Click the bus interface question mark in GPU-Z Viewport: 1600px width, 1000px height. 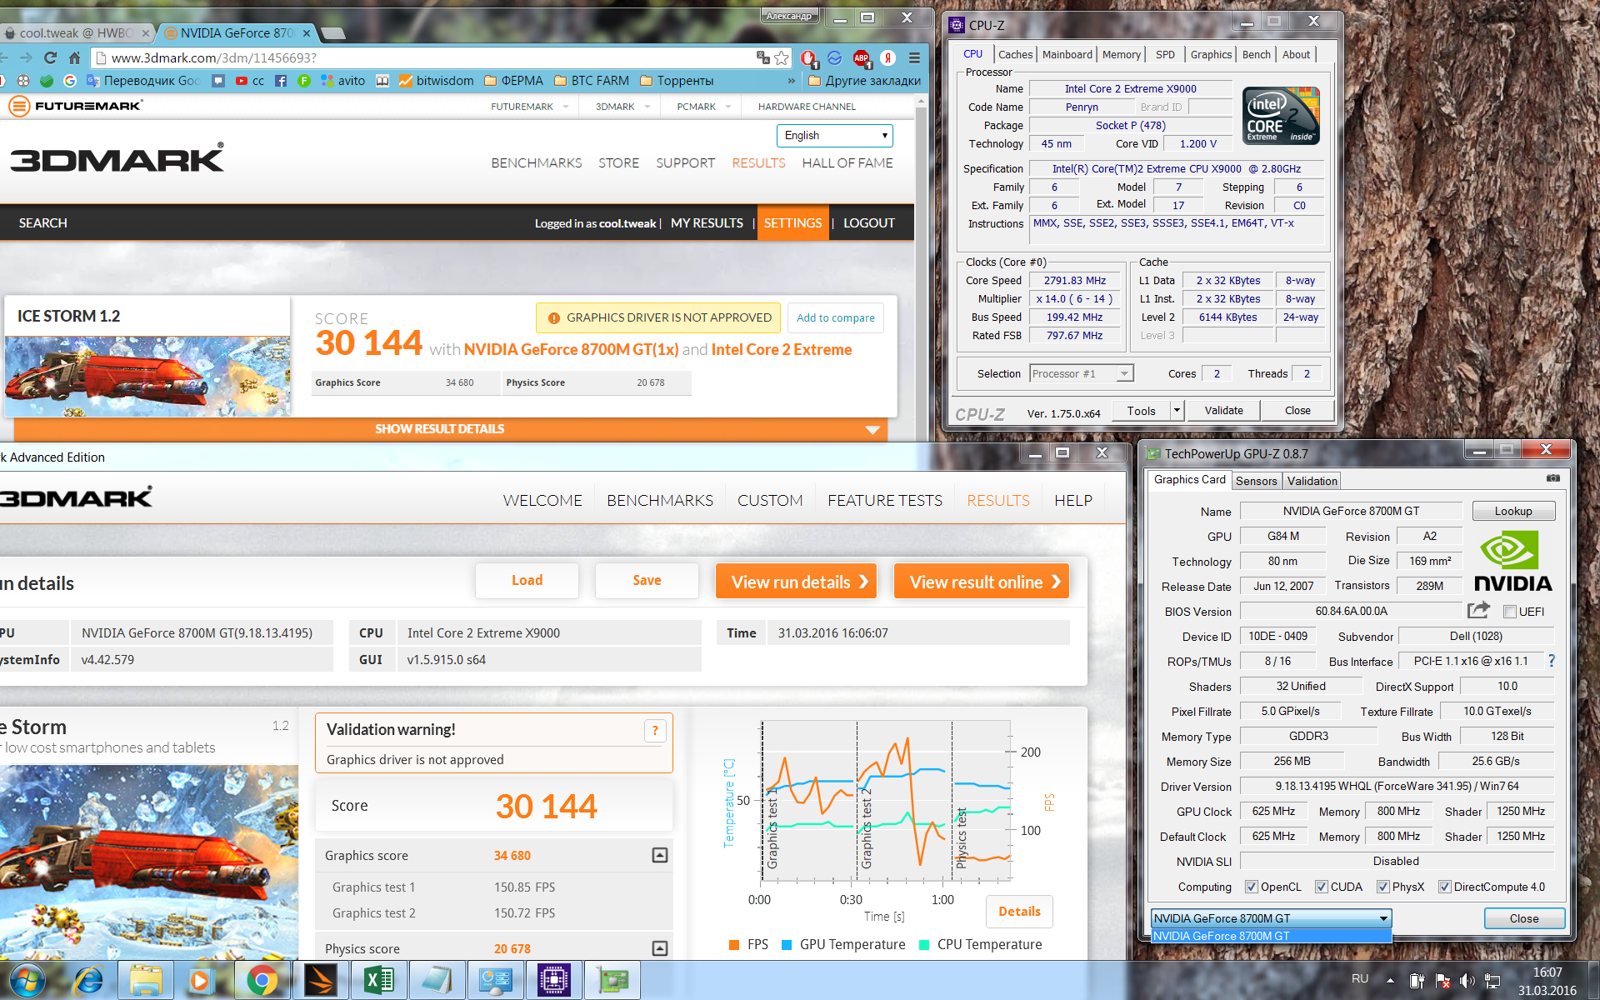click(x=1552, y=661)
